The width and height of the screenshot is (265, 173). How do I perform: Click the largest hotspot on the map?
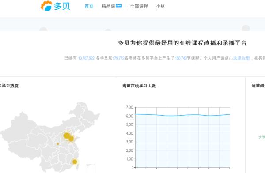tap(67, 135)
